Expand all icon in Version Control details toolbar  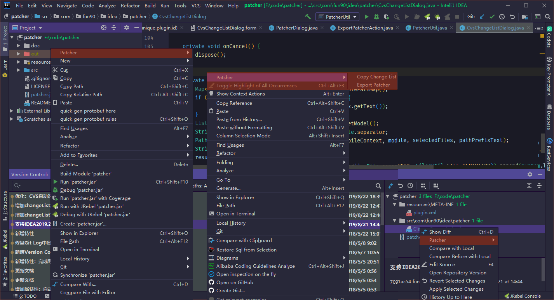pyautogui.click(x=529, y=186)
